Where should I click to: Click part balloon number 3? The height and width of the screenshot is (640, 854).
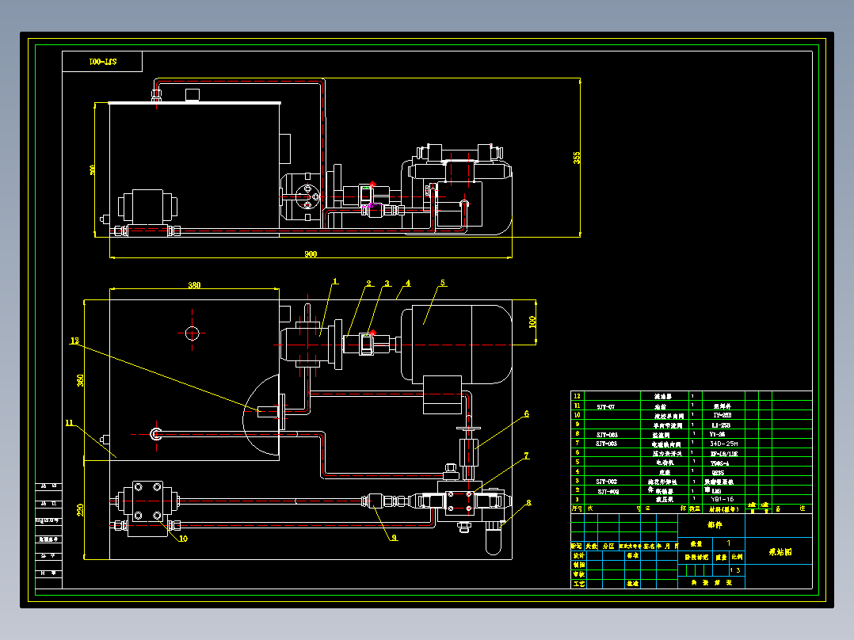tap(387, 284)
